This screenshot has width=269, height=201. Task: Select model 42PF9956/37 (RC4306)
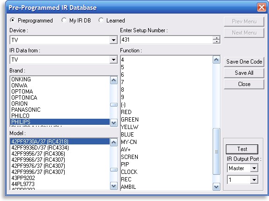[60, 154]
